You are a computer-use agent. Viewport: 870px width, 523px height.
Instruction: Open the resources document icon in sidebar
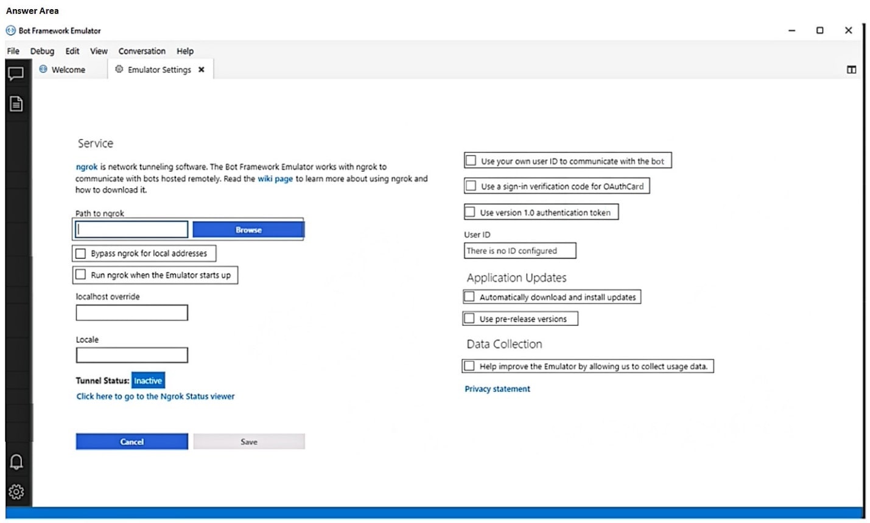(x=17, y=103)
